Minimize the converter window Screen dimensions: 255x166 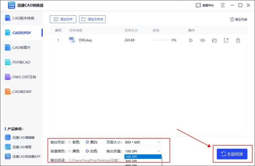pyautogui.click(x=232, y=5)
